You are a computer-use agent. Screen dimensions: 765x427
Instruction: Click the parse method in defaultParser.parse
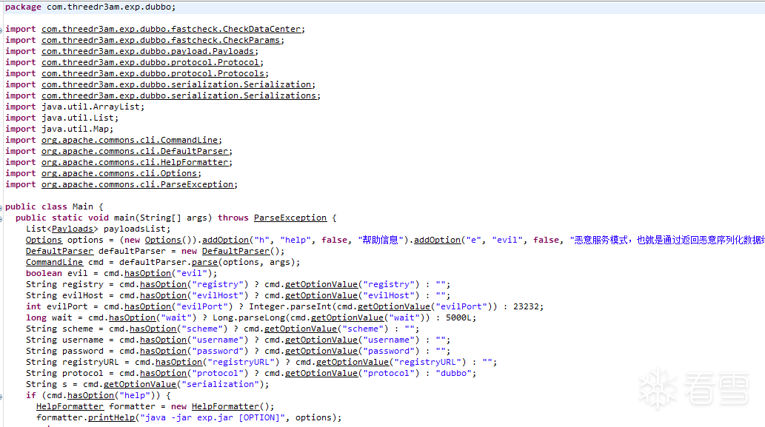[204, 262]
